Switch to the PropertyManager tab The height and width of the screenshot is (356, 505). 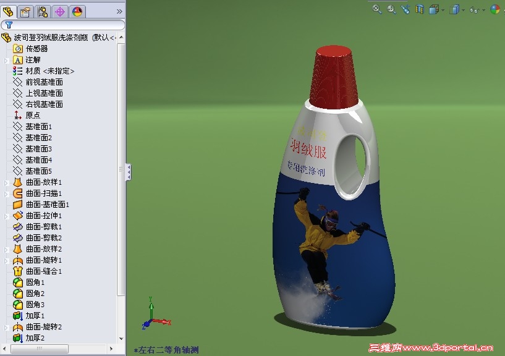pos(25,12)
